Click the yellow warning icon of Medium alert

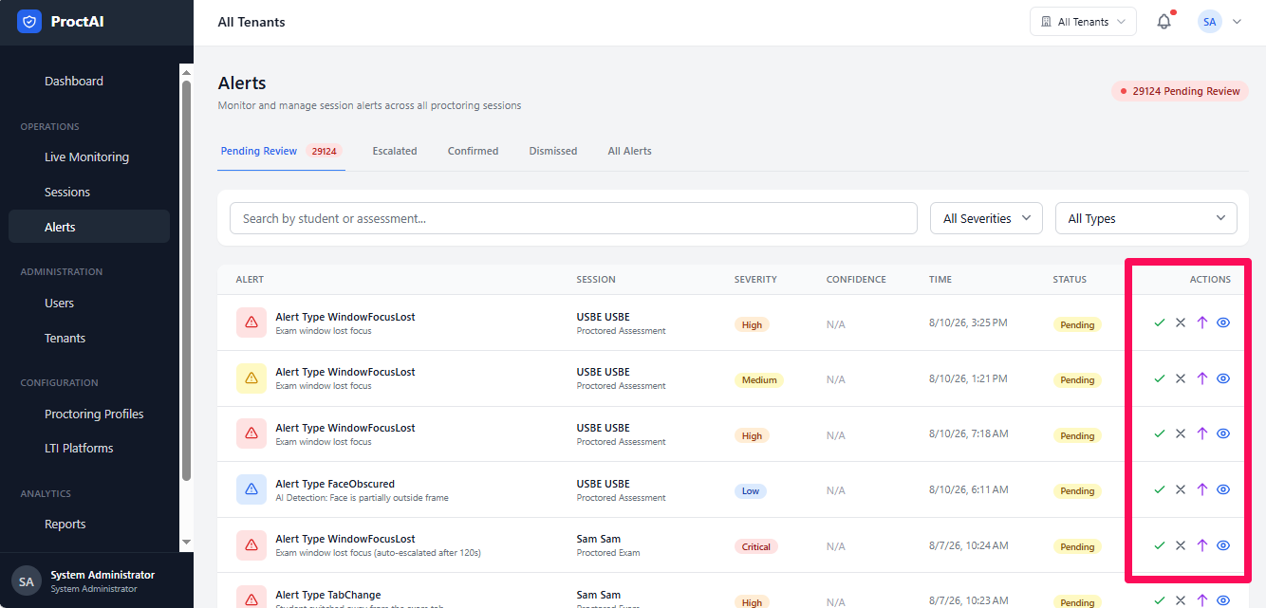pos(251,378)
